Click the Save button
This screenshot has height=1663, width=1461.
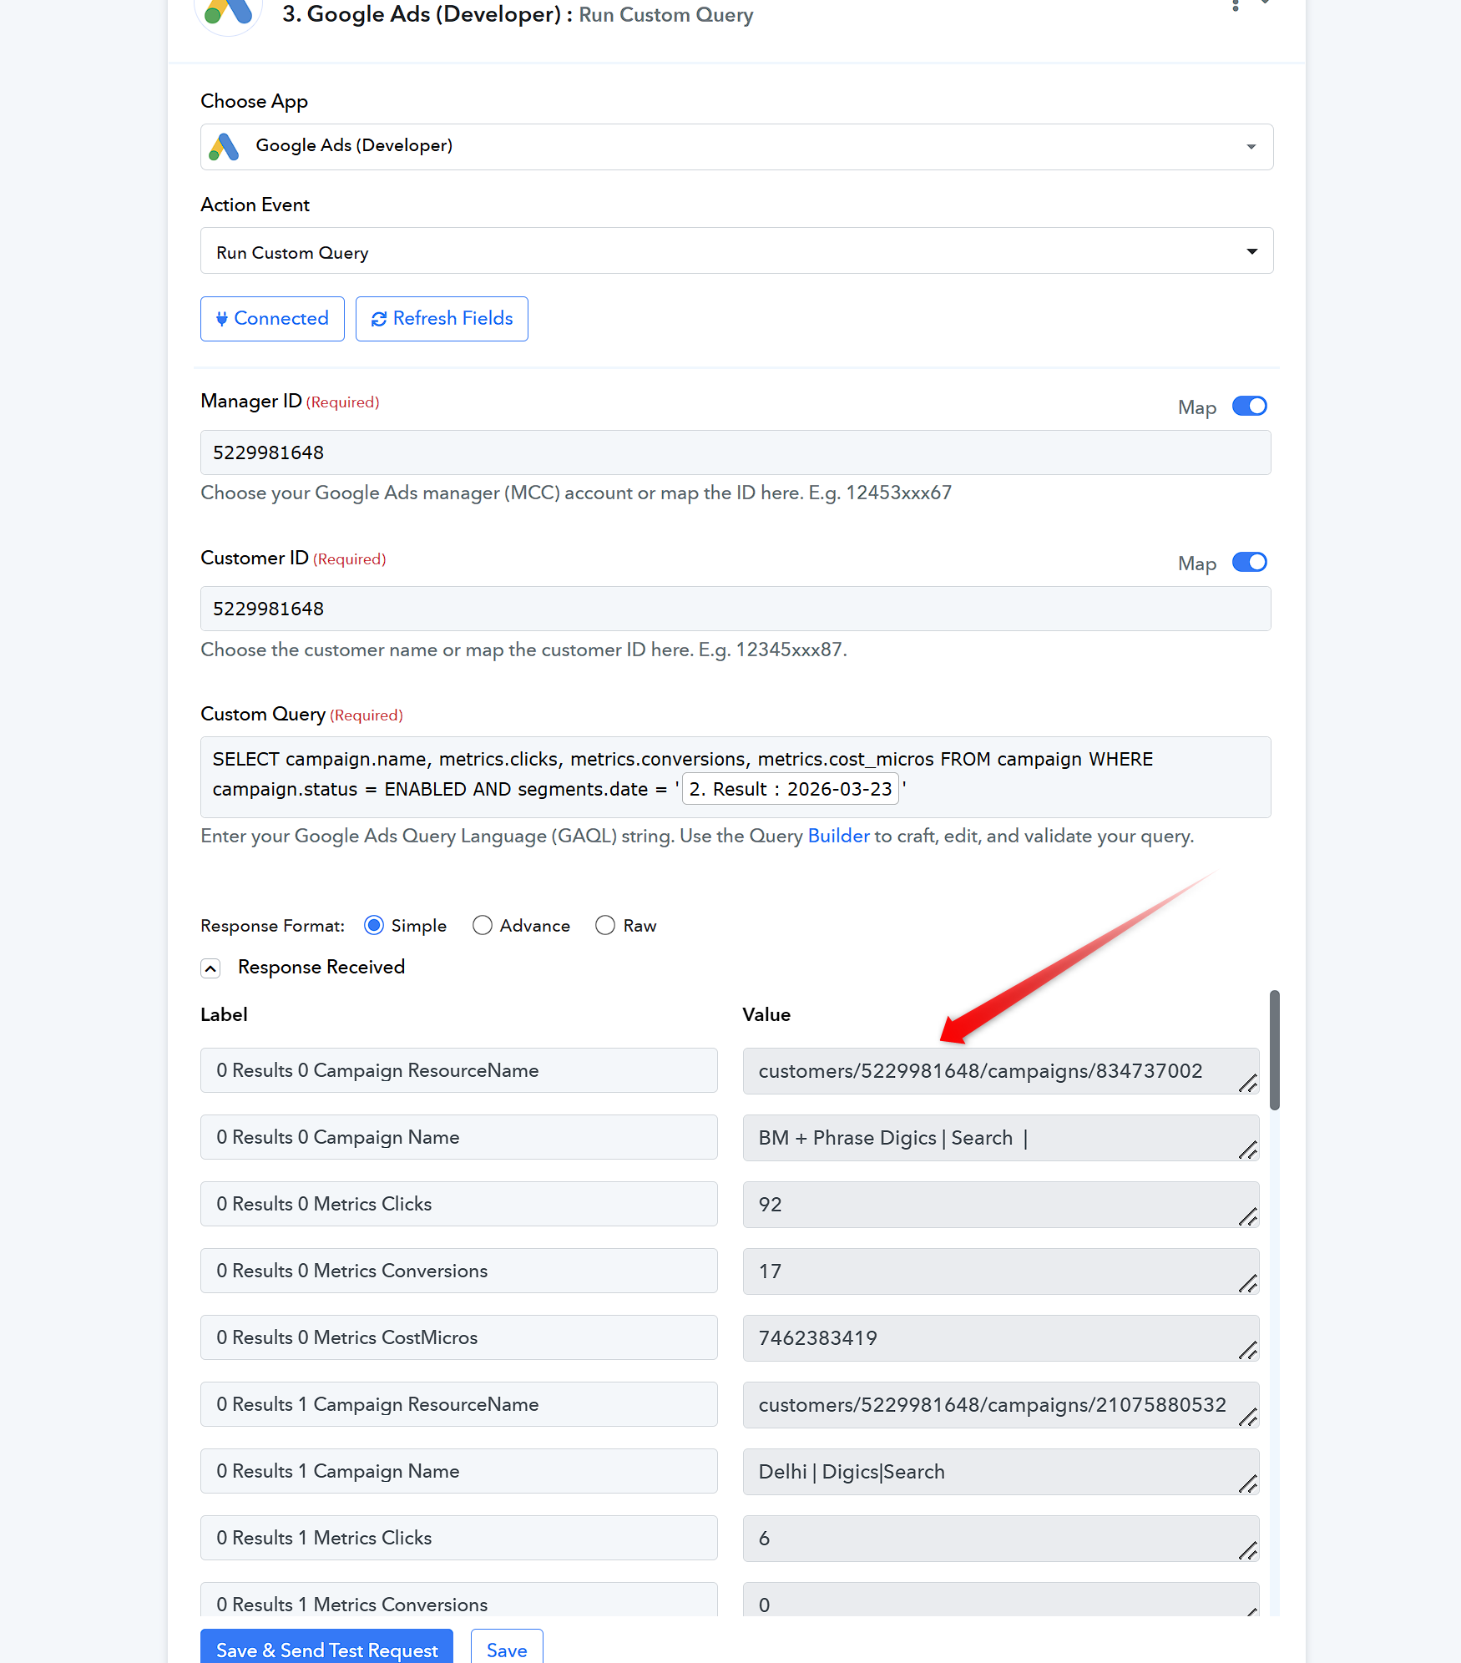tap(507, 1649)
